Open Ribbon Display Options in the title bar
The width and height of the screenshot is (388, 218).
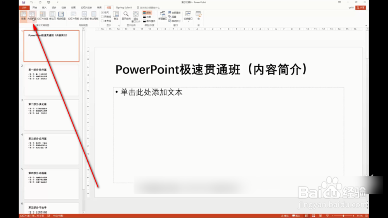339,2
